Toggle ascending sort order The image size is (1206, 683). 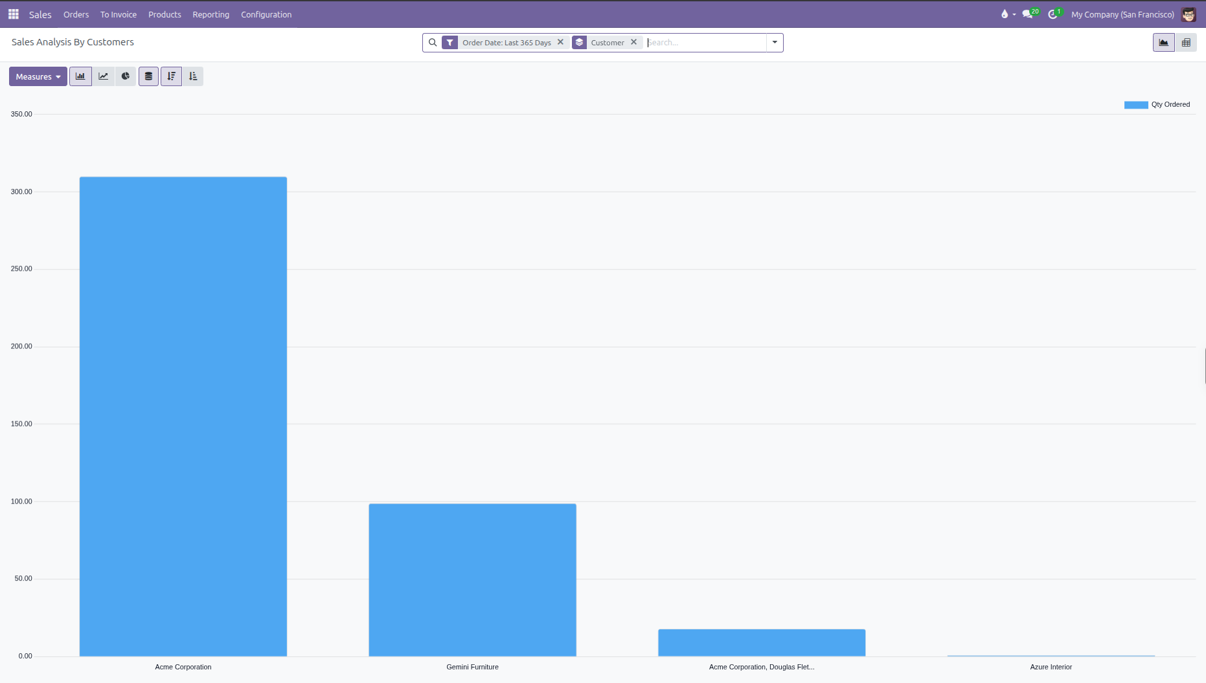point(193,76)
